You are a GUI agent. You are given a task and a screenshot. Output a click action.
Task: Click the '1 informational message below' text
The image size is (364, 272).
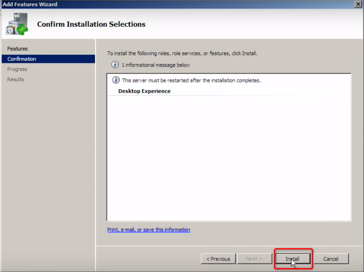click(156, 65)
